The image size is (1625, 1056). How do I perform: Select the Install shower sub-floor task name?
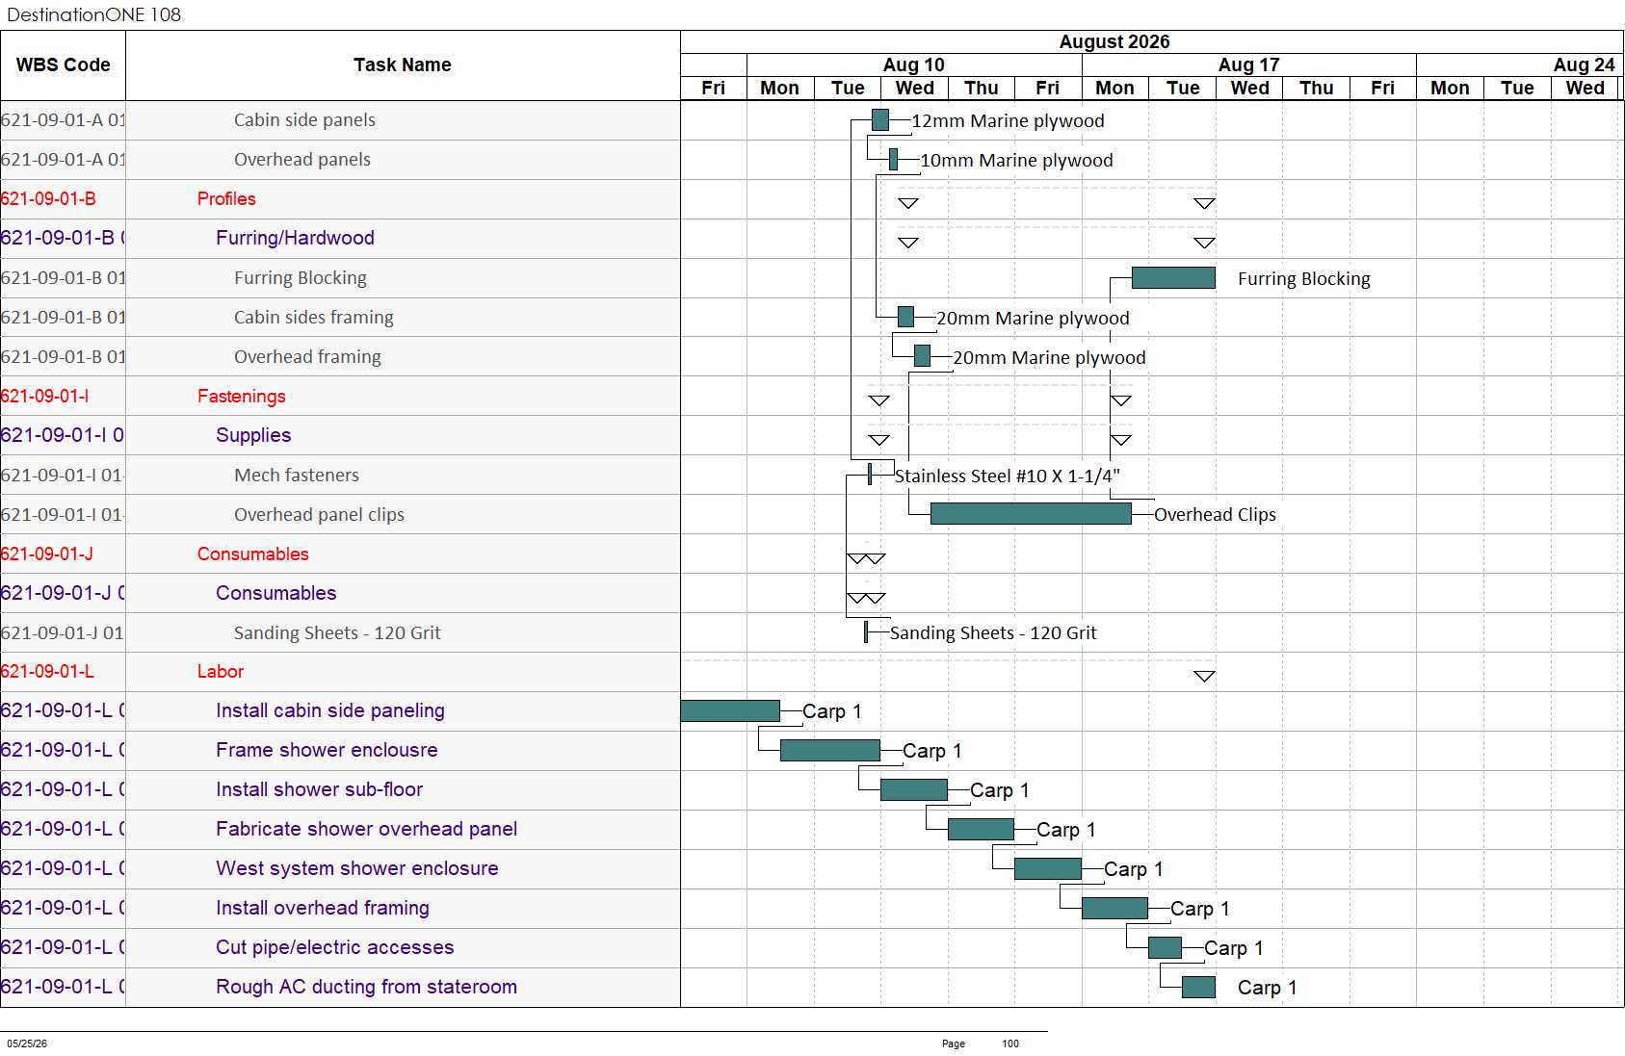pyautogui.click(x=319, y=789)
